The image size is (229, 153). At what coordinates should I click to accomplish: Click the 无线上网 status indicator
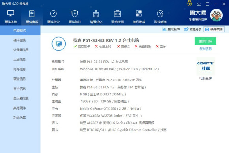coord(103,47)
